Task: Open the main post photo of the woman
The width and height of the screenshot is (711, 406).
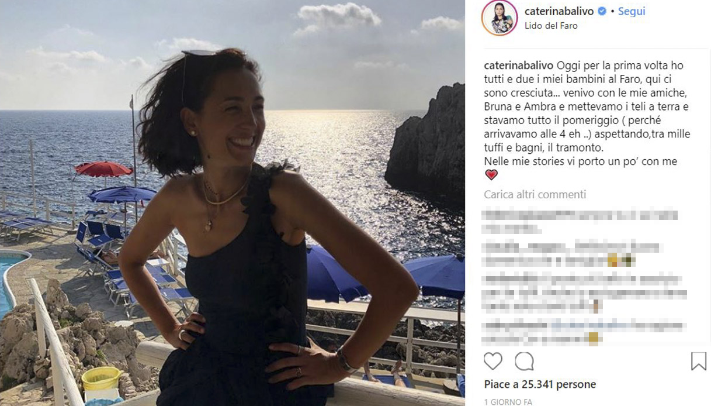Action: pyautogui.click(x=233, y=203)
